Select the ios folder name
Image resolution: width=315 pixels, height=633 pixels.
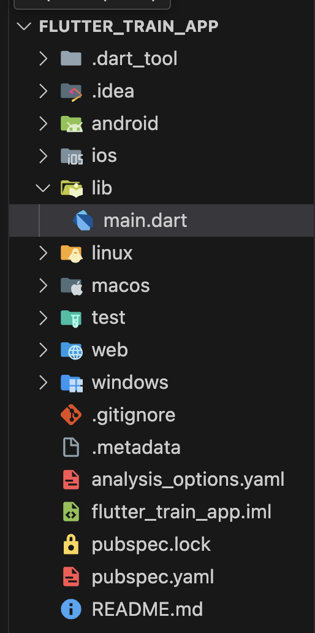click(x=104, y=155)
